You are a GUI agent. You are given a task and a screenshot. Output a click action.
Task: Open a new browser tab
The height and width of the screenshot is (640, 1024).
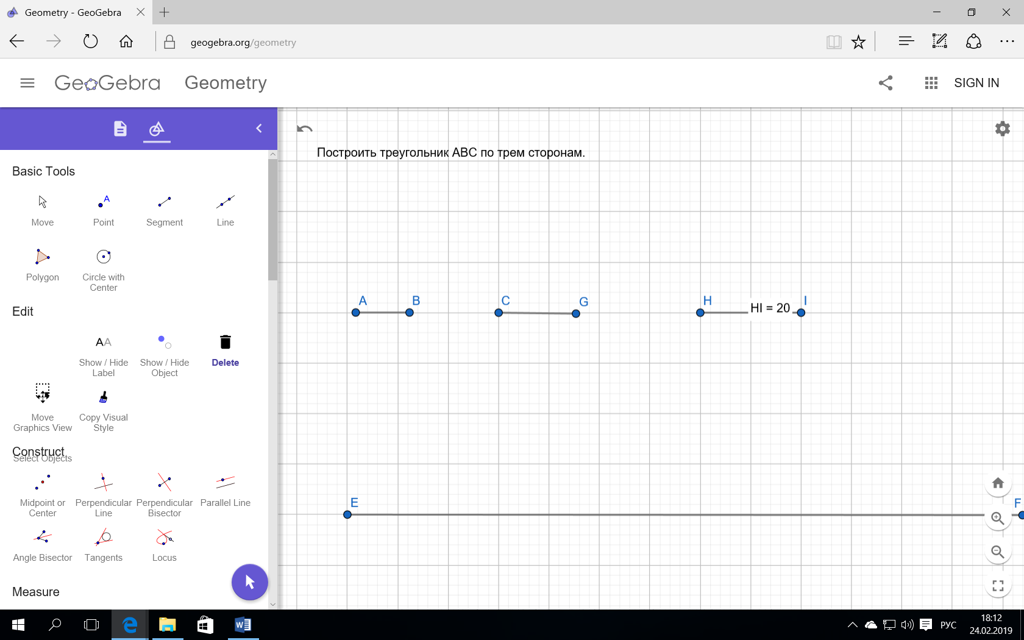coord(164,12)
